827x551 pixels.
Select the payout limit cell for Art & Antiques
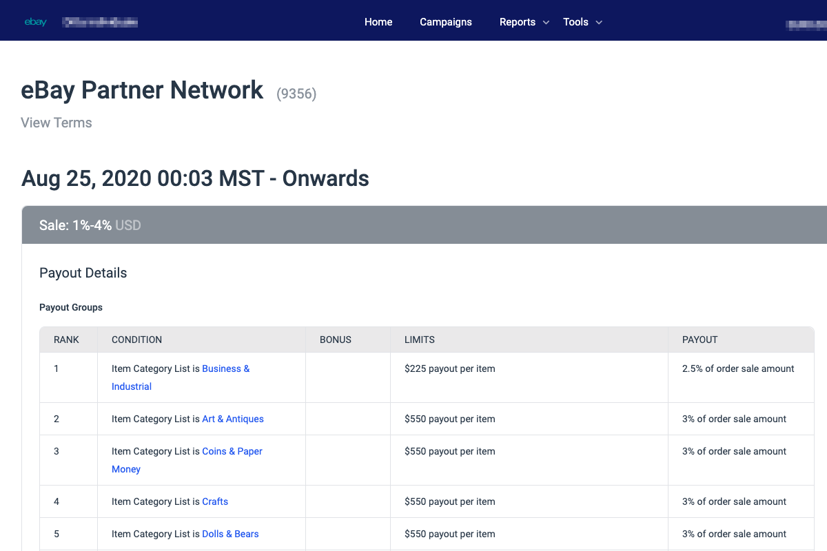[529, 419]
